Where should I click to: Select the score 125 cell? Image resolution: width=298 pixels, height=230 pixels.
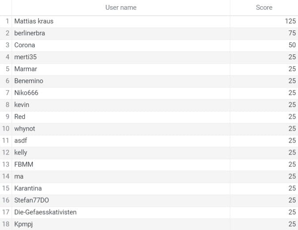[290, 21]
